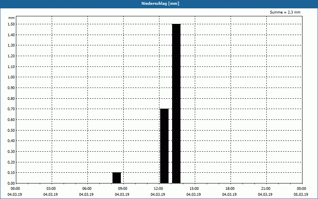318x199 pixels.
Task: Pick the "0,90" y-axis label
Action: pos(11,88)
